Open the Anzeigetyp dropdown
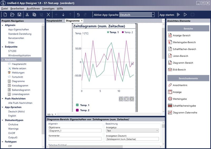Screen dimensions: 211x149 [157, 130]
